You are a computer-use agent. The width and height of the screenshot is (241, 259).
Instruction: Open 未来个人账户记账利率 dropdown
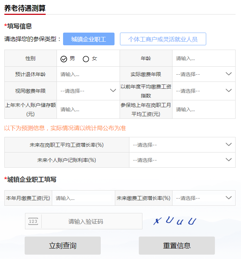(x=182, y=160)
